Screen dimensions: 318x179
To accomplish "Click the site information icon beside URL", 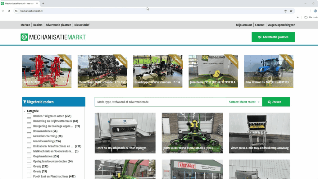I will 16,11.
